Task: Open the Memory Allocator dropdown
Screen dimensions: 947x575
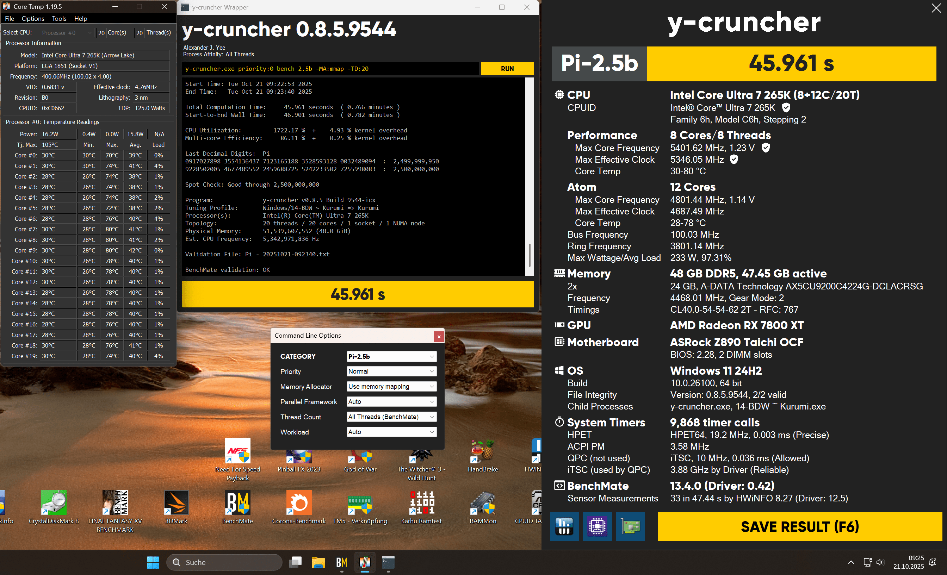Action: tap(391, 386)
